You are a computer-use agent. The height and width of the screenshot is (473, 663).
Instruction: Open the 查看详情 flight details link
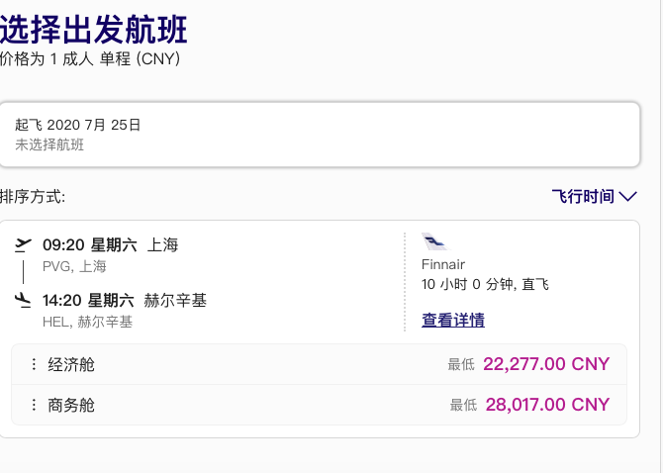453,320
